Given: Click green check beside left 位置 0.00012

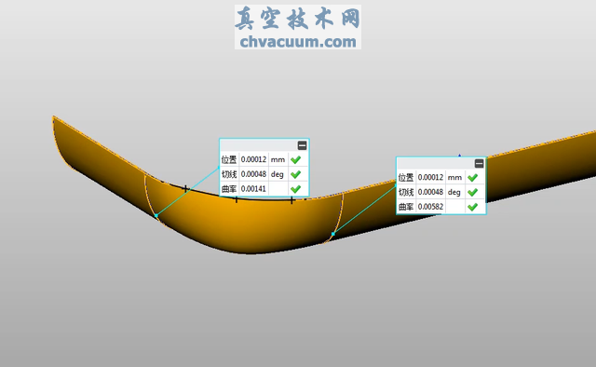Looking at the screenshot, I should click(x=296, y=159).
